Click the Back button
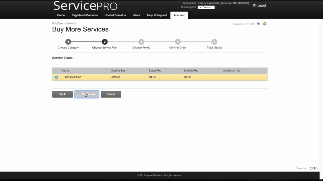Viewport: 323px width, 181px height. tap(63, 94)
